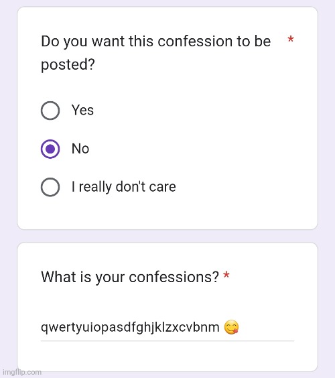The height and width of the screenshot is (378, 335).
Task: Click the underline beneath the confession answer
Action: pos(167,341)
